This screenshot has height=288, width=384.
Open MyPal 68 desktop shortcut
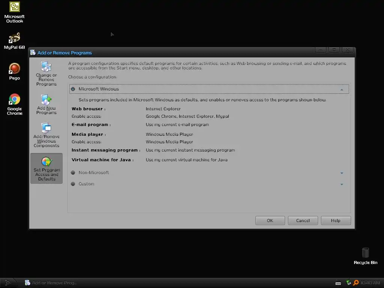[15, 41]
